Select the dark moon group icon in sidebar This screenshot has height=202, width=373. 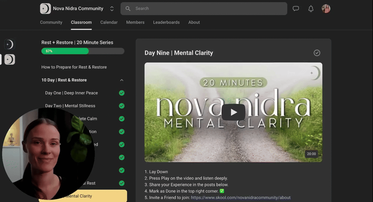(9, 44)
